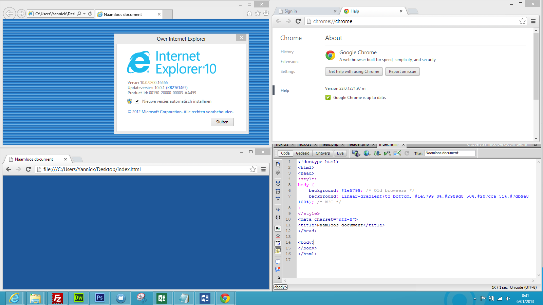Click Remove comment icon in coding toolbar

pyautogui.click(x=278, y=269)
